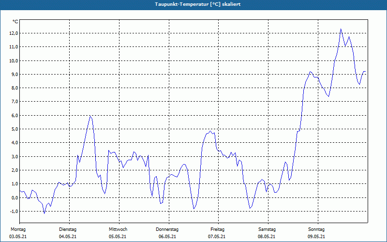The width and height of the screenshot is (387, 242).
Task: Click the 8,0 y-axis label
Action: coord(15,88)
